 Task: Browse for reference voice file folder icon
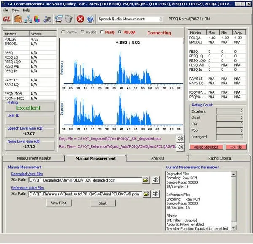pos(146,194)
